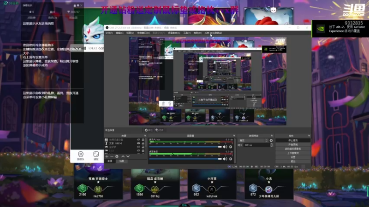Open the 工具(T) menu in OBS
Viewport: 369px width, 207px height.
[187, 33]
